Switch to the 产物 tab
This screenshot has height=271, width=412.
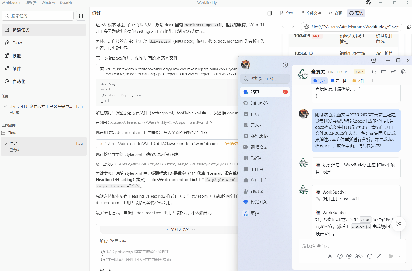tap(286, 13)
